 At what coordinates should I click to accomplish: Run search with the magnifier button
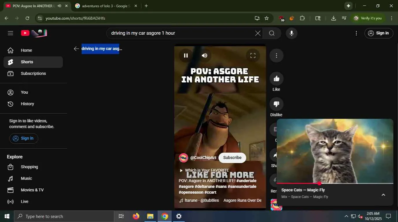coord(272,33)
